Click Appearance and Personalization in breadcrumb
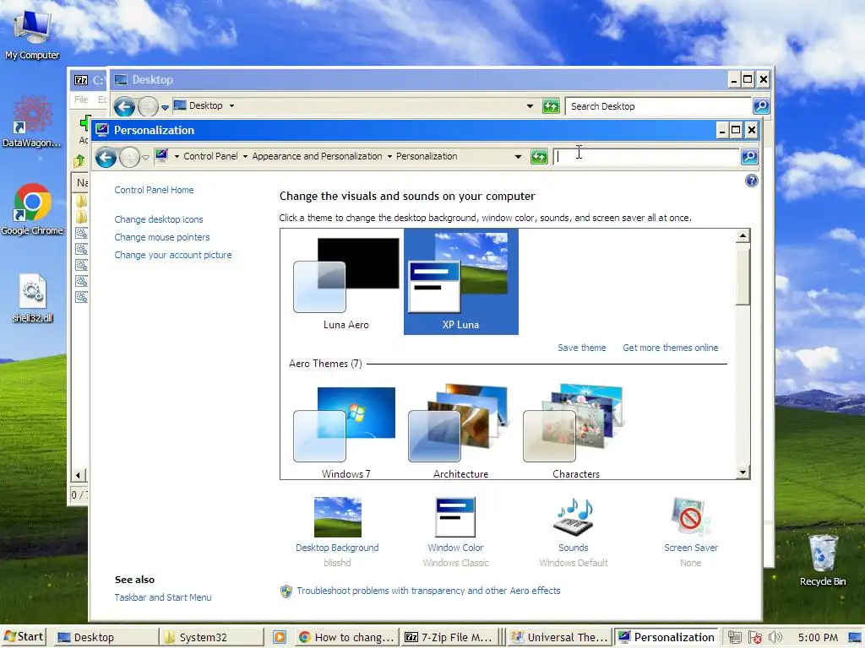 317,156
